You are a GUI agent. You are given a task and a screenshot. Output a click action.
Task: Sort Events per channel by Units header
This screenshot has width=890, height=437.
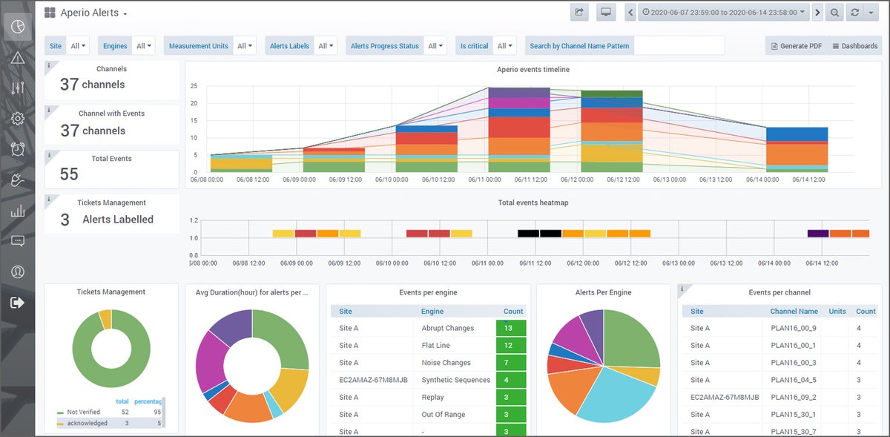point(837,312)
